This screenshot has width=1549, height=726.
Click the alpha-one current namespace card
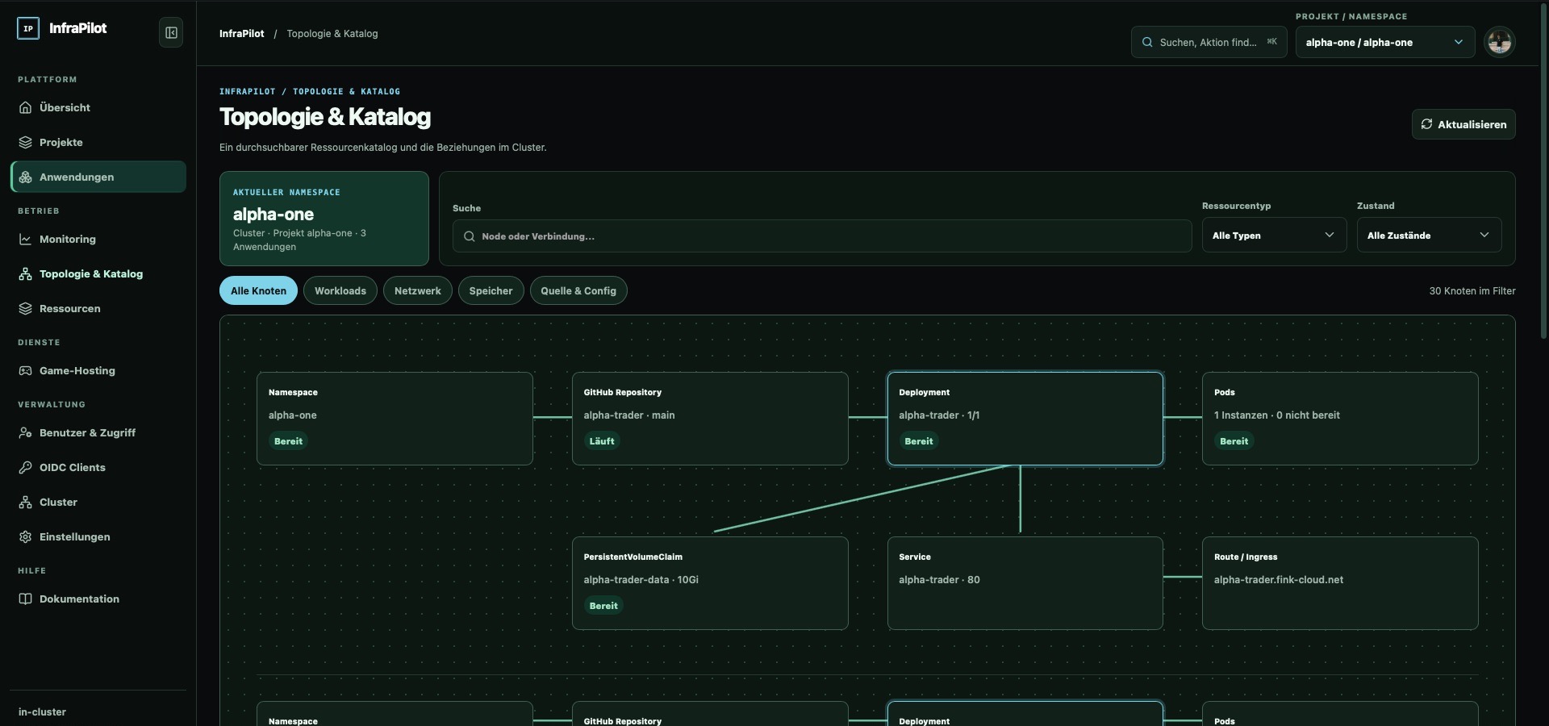(324, 219)
